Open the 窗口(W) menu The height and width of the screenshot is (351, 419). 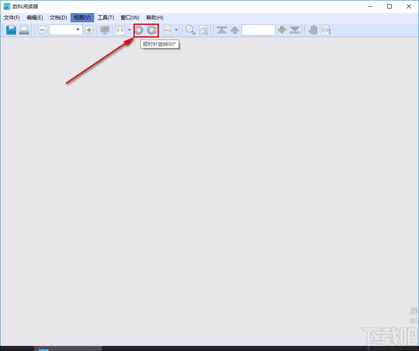click(x=130, y=18)
